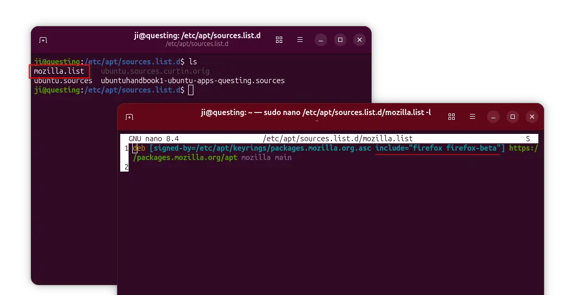
Task: Open tab overview grid in the nano terminal window
Action: tap(452, 117)
